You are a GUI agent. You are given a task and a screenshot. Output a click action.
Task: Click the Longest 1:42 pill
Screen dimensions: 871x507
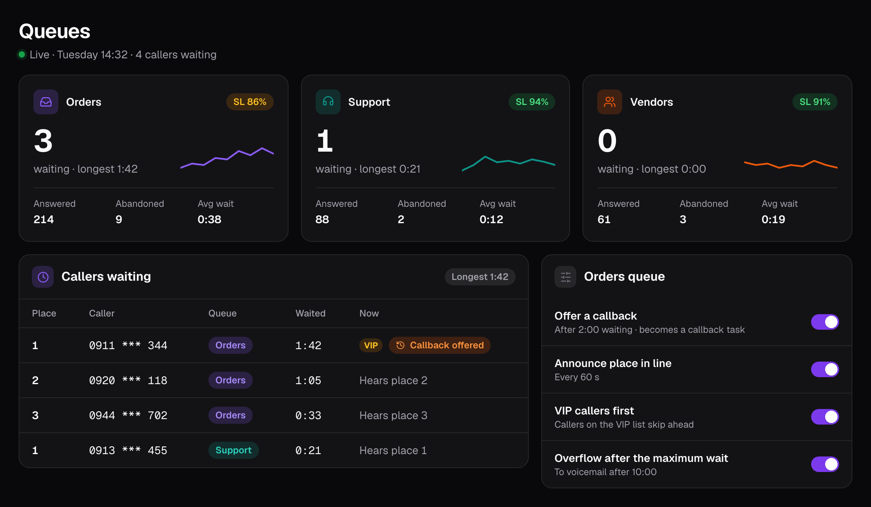[480, 277]
